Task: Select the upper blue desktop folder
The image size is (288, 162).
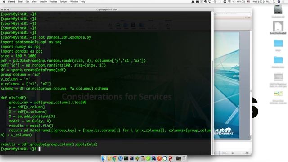Action: [278, 43]
